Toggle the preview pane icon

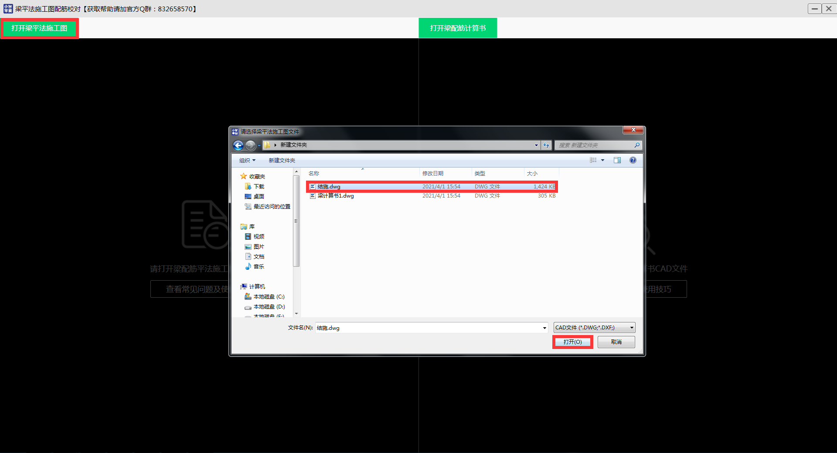tap(617, 160)
